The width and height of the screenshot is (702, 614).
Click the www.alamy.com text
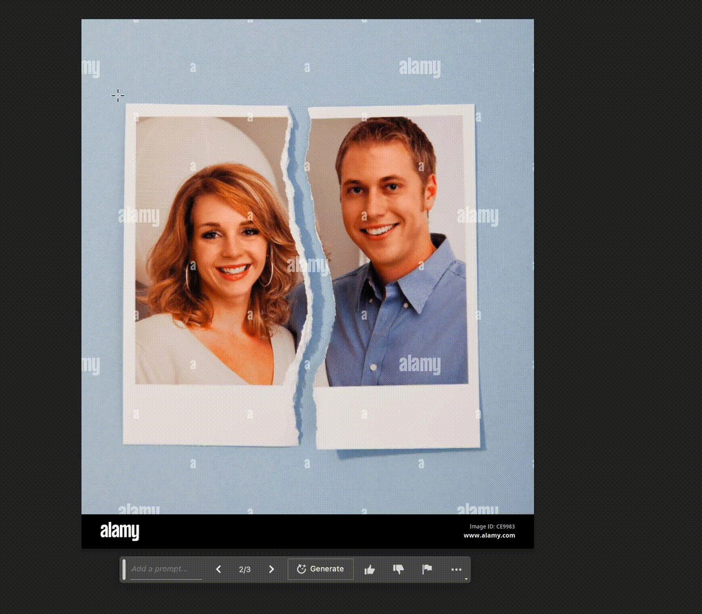coord(489,535)
